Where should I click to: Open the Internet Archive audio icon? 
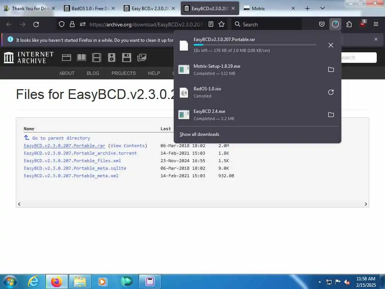pyautogui.click(x=111, y=58)
